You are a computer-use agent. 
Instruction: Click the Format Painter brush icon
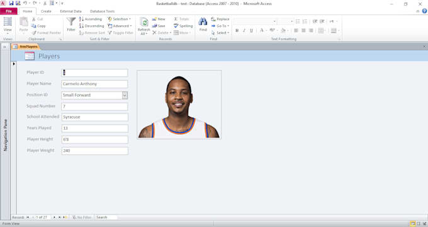click(34, 33)
